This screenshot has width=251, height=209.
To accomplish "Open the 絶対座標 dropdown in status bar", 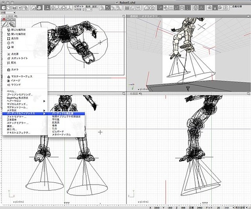I will [241, 208].
